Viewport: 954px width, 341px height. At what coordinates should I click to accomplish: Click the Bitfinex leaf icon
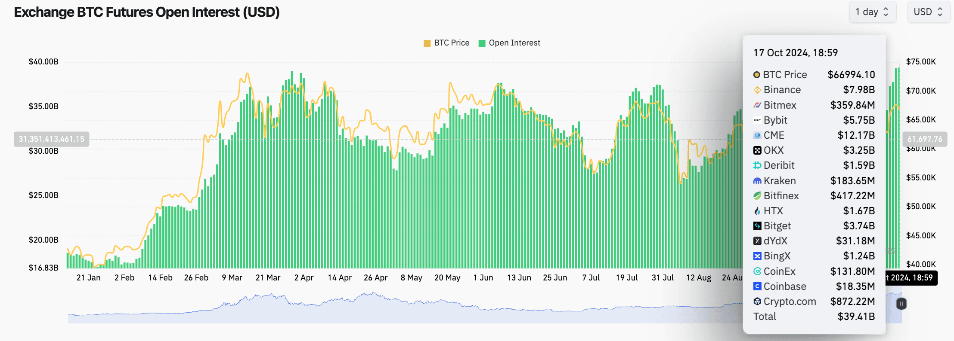click(x=757, y=196)
